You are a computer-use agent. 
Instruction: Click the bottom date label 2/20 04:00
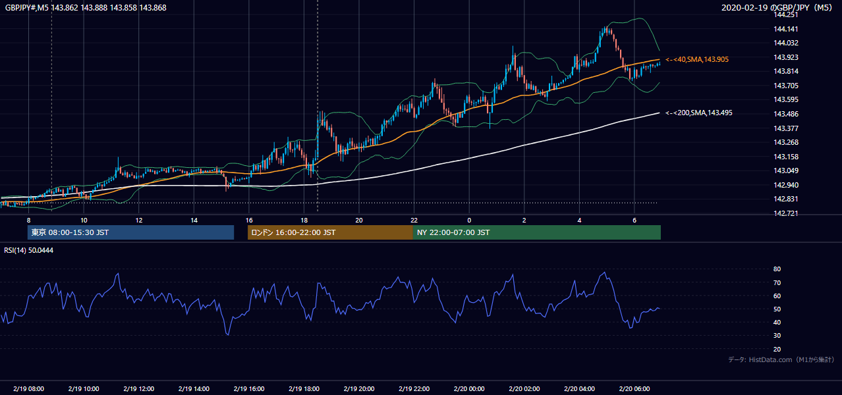[578, 388]
